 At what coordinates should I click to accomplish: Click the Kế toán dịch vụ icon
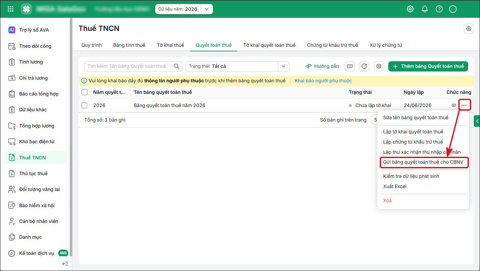(x=12, y=253)
